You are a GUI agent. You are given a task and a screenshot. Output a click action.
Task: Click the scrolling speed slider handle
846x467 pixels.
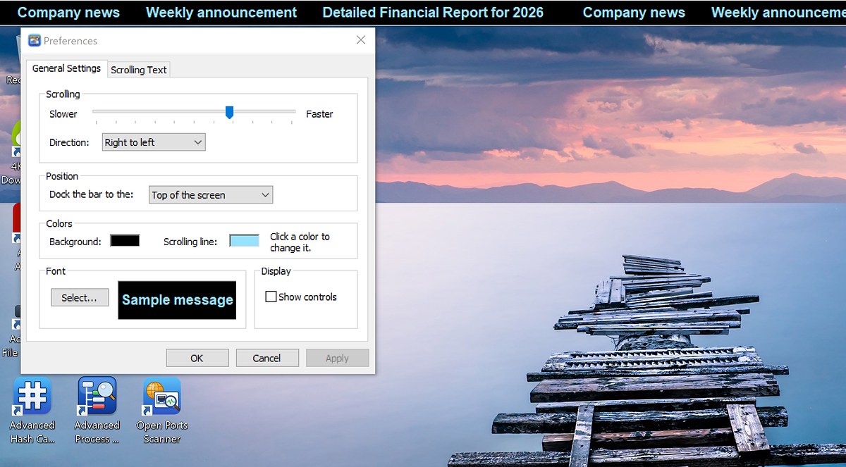pos(229,112)
